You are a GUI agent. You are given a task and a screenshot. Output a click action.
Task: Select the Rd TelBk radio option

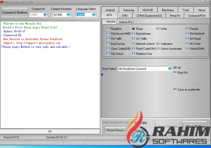point(114,39)
